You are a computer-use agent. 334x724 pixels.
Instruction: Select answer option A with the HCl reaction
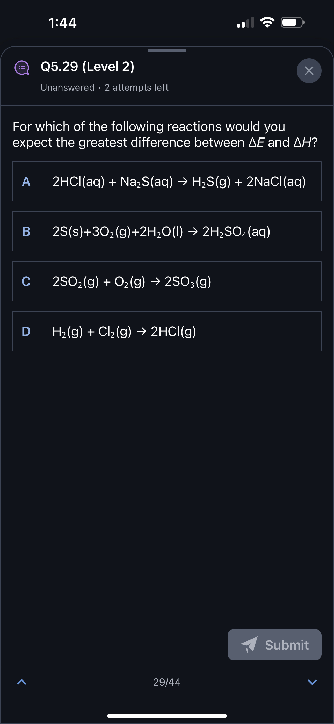(167, 181)
